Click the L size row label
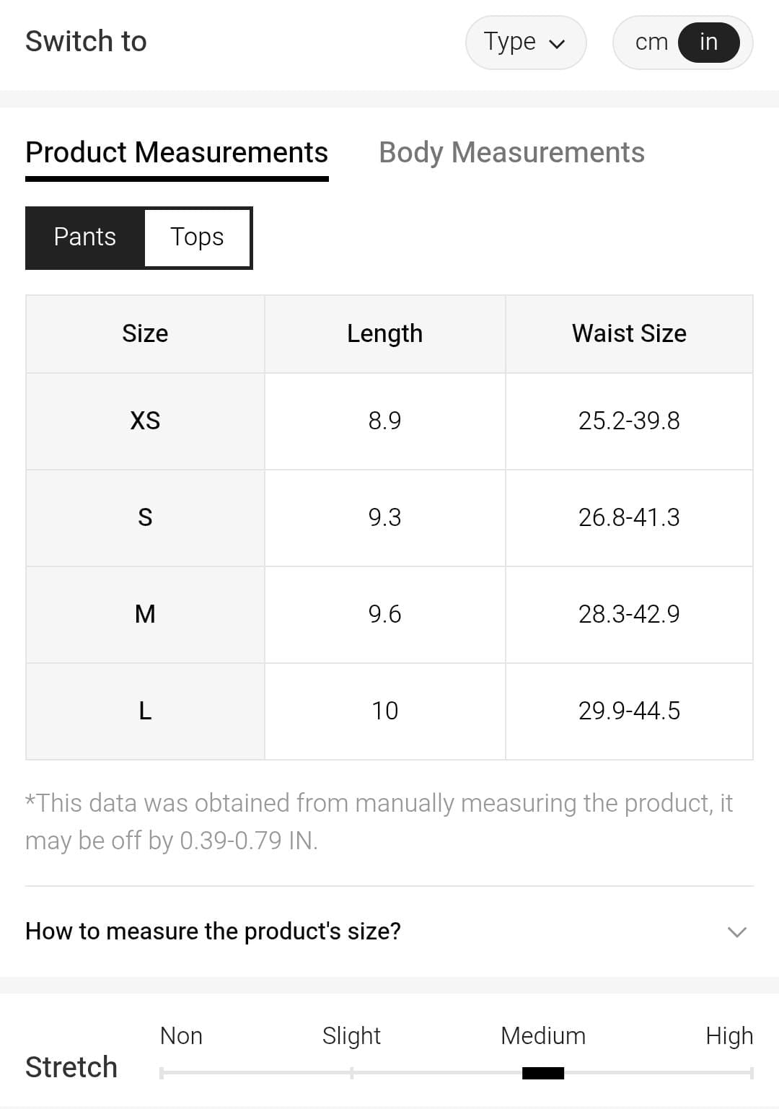The image size is (779, 1109). tap(145, 711)
